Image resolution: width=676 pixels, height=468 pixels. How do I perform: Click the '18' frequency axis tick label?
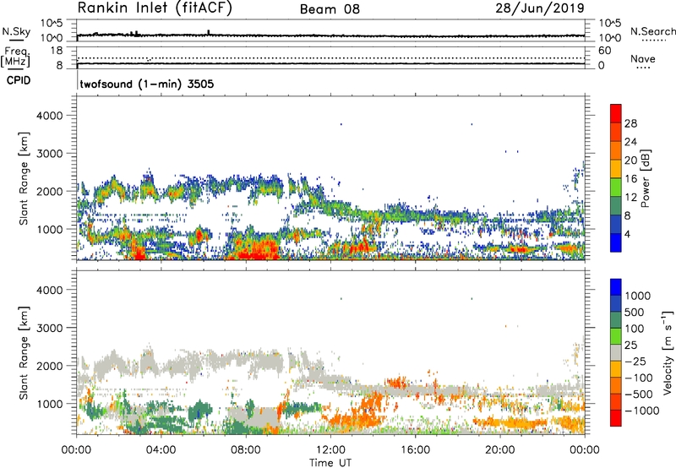[57, 51]
